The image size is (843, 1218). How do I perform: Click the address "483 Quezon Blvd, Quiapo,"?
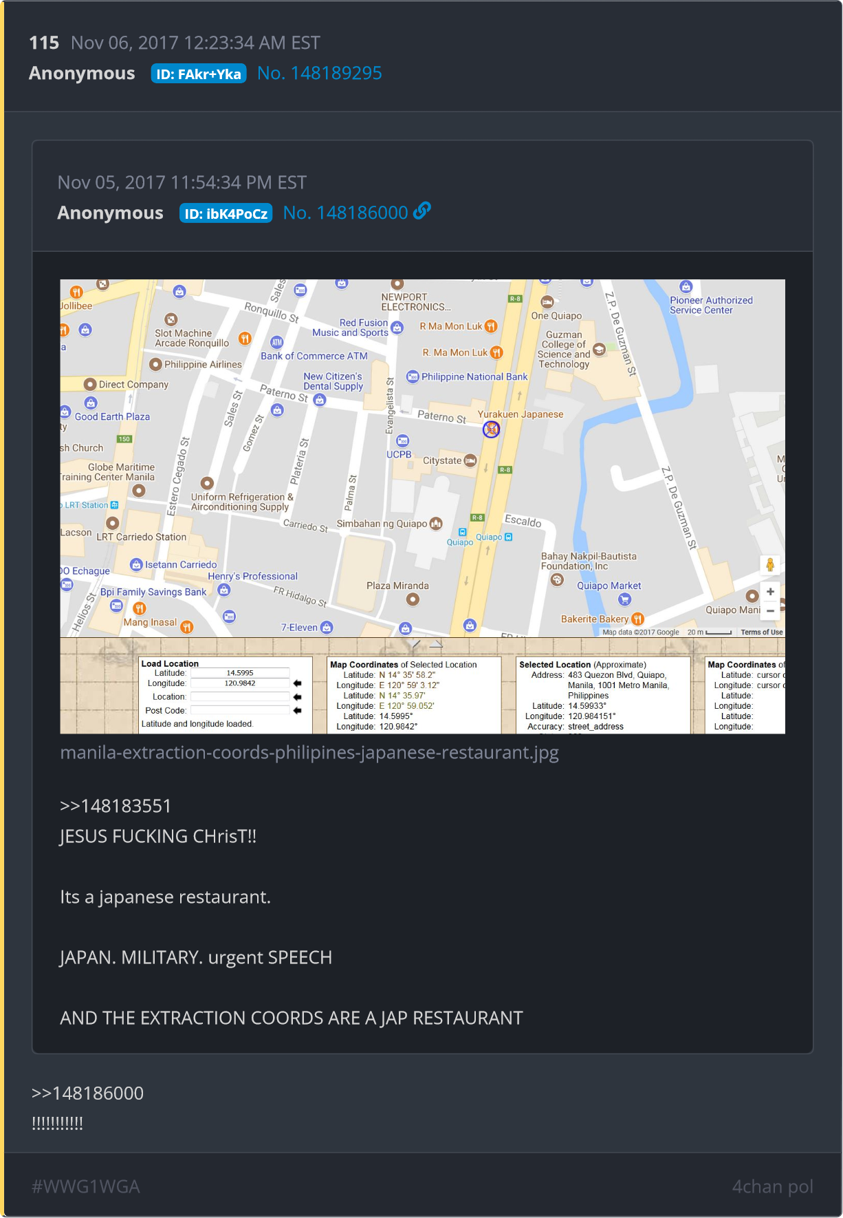(x=617, y=675)
